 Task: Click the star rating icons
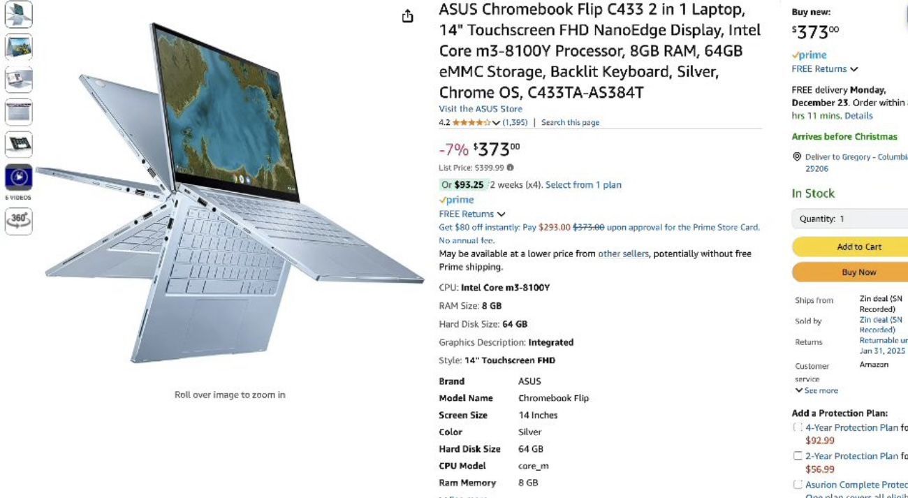coord(471,122)
